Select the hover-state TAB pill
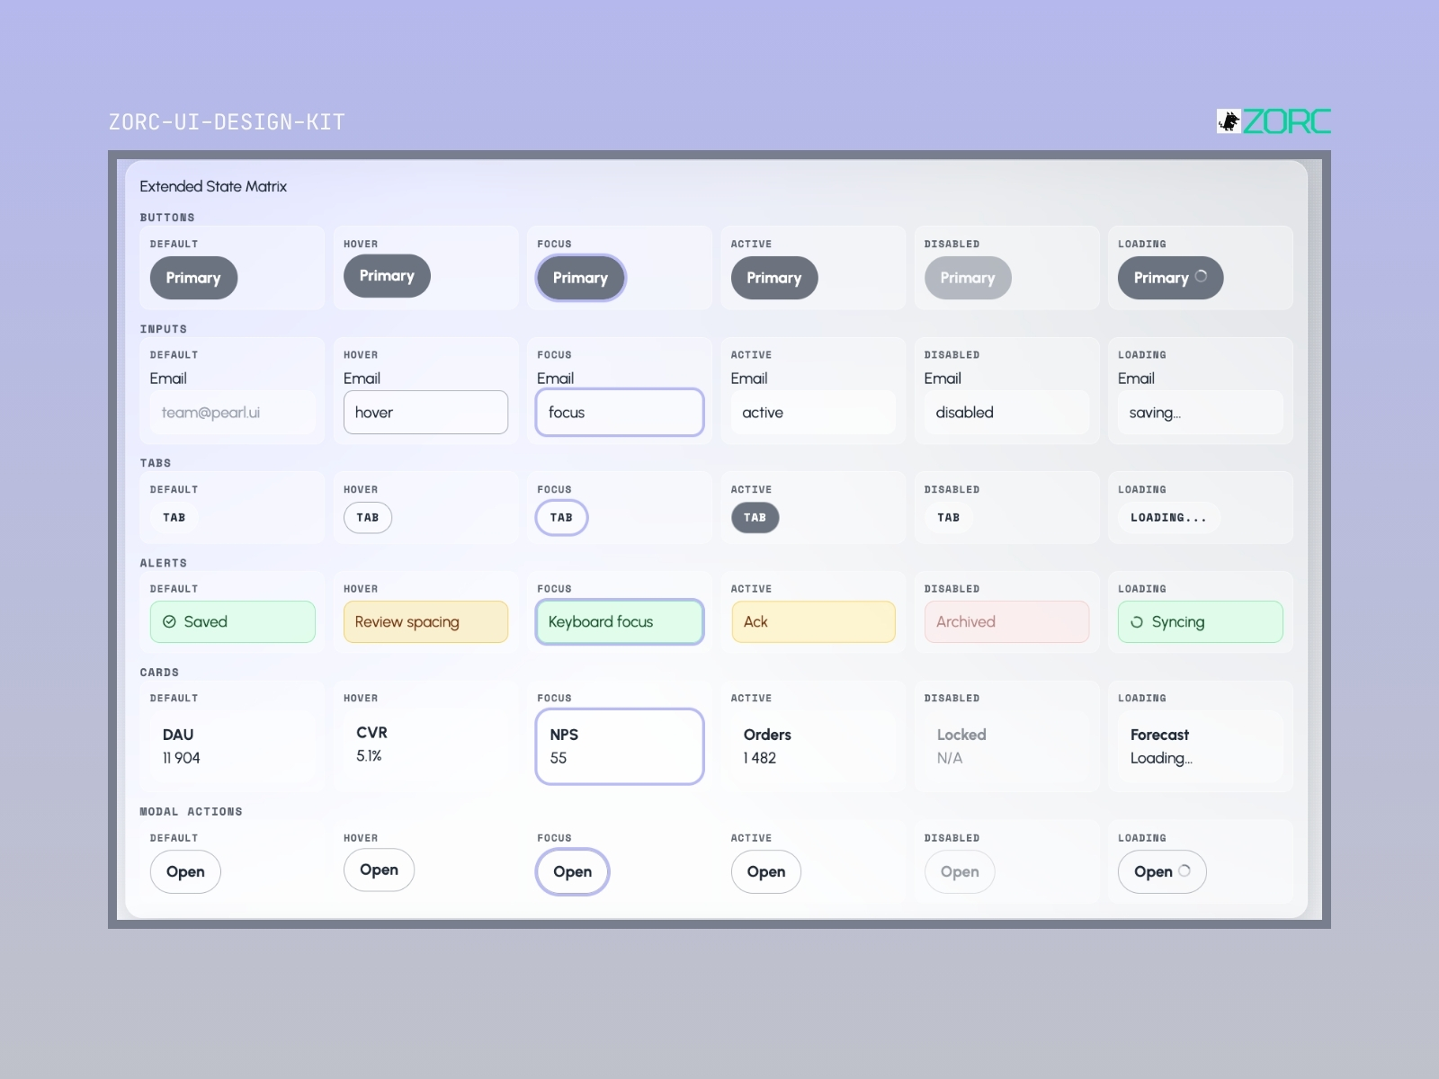1439x1079 pixels. [368, 518]
